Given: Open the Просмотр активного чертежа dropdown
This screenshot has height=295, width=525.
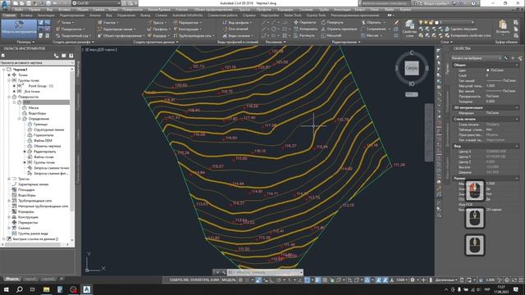Looking at the screenshot, I should [37, 62].
